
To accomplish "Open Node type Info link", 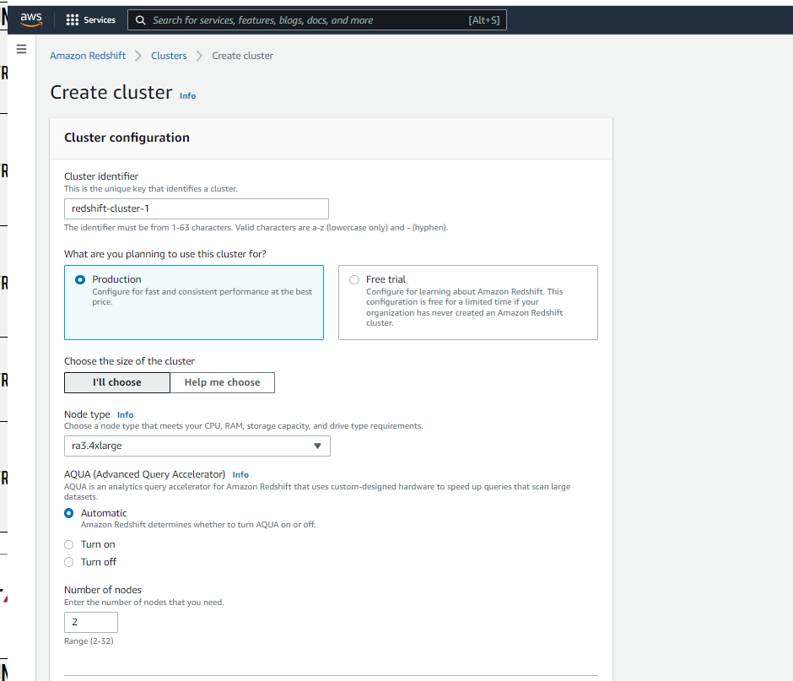I will click(126, 415).
